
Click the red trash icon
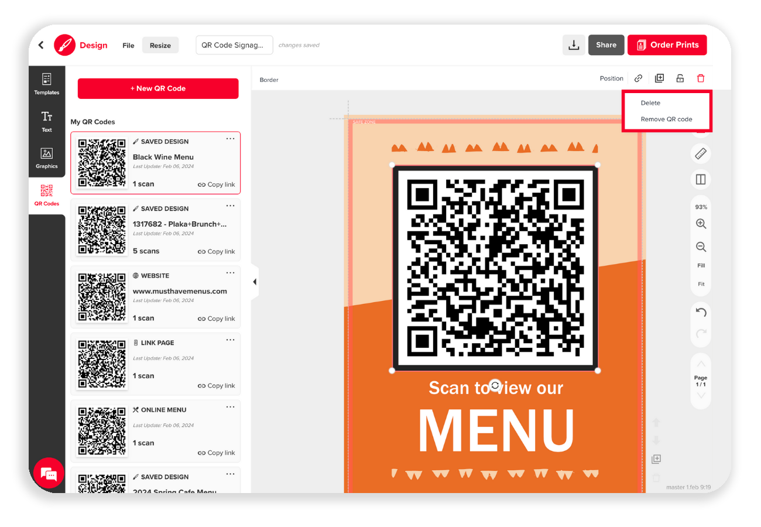pos(701,78)
